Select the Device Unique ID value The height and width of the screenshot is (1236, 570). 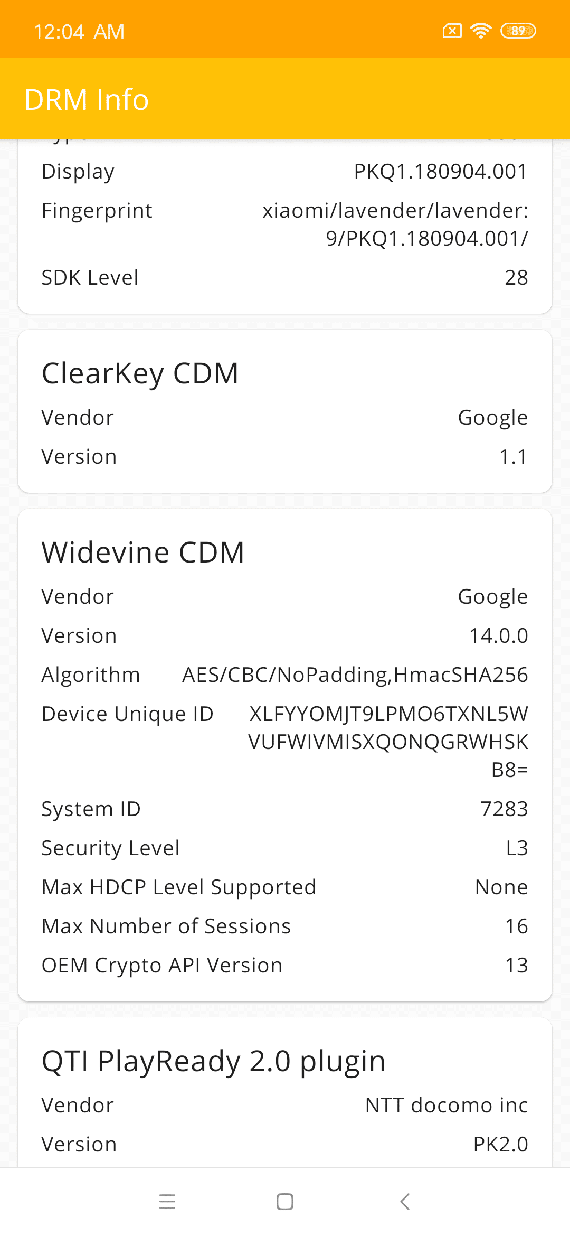click(388, 742)
